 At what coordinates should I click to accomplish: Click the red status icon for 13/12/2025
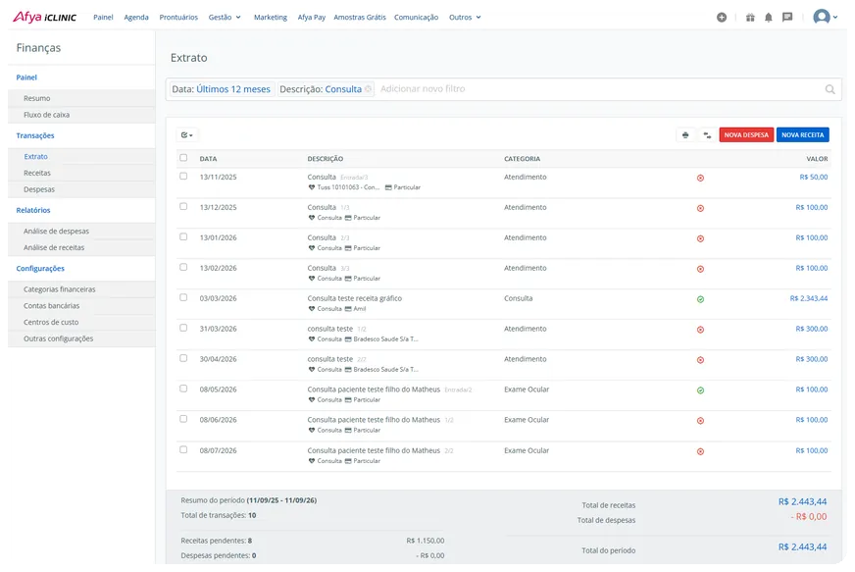point(701,209)
